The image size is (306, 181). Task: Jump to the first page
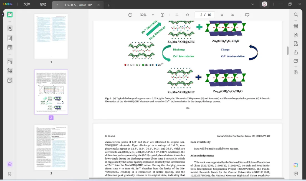tap(177, 15)
